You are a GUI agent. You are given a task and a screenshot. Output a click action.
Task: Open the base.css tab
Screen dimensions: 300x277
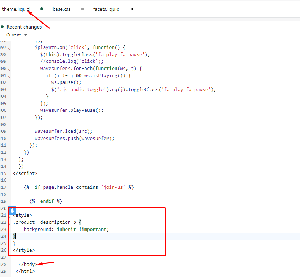coord(61,9)
